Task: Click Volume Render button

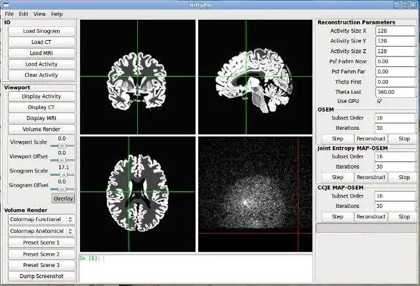Action: point(41,129)
